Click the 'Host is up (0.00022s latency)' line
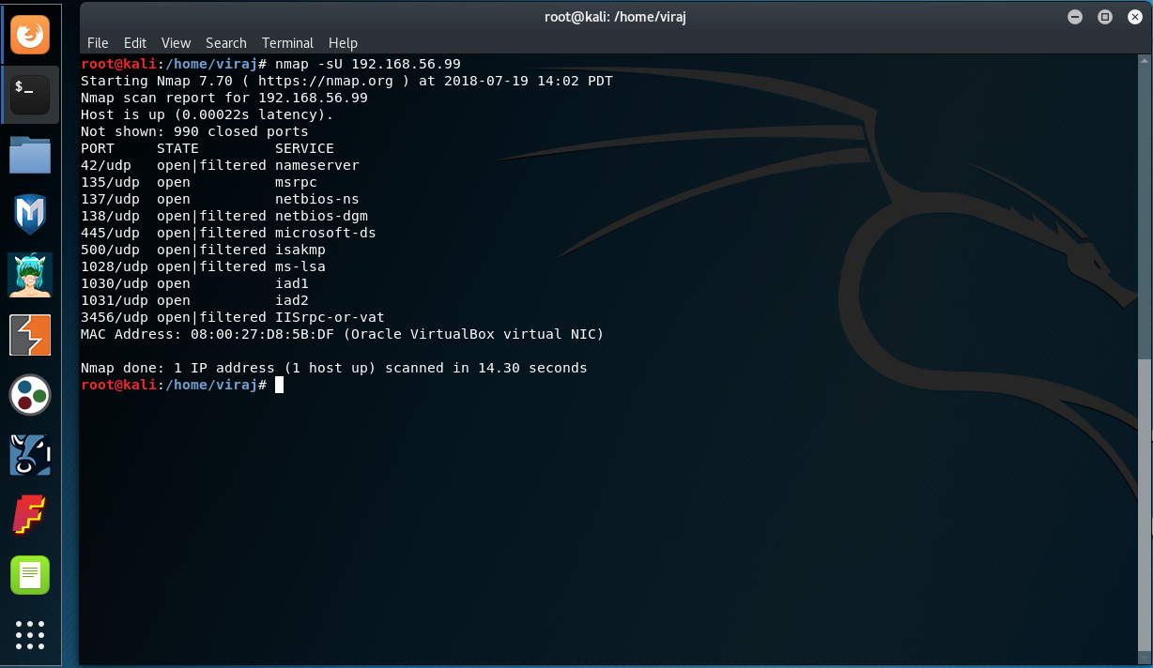The width and height of the screenshot is (1153, 668). pyautogui.click(x=208, y=114)
